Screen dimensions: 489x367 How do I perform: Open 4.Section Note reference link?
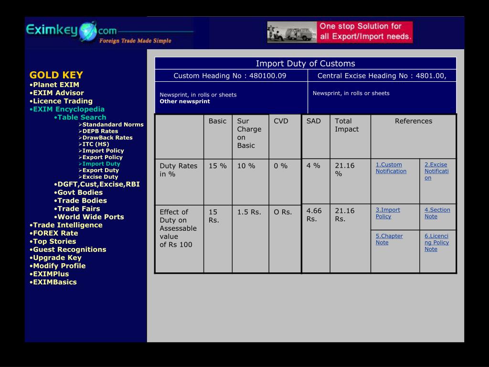pyautogui.click(x=437, y=213)
